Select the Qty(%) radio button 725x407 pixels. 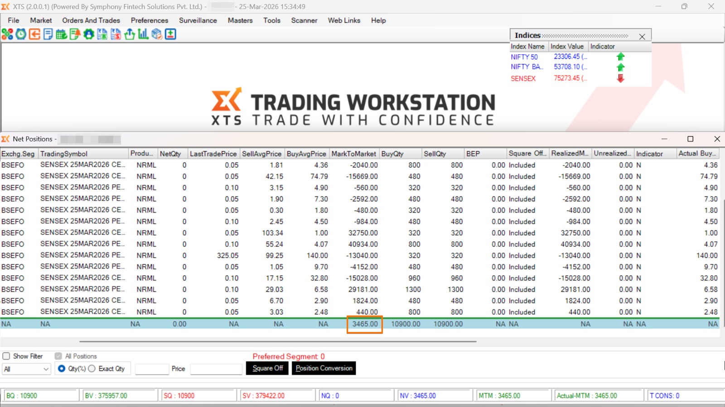62,369
